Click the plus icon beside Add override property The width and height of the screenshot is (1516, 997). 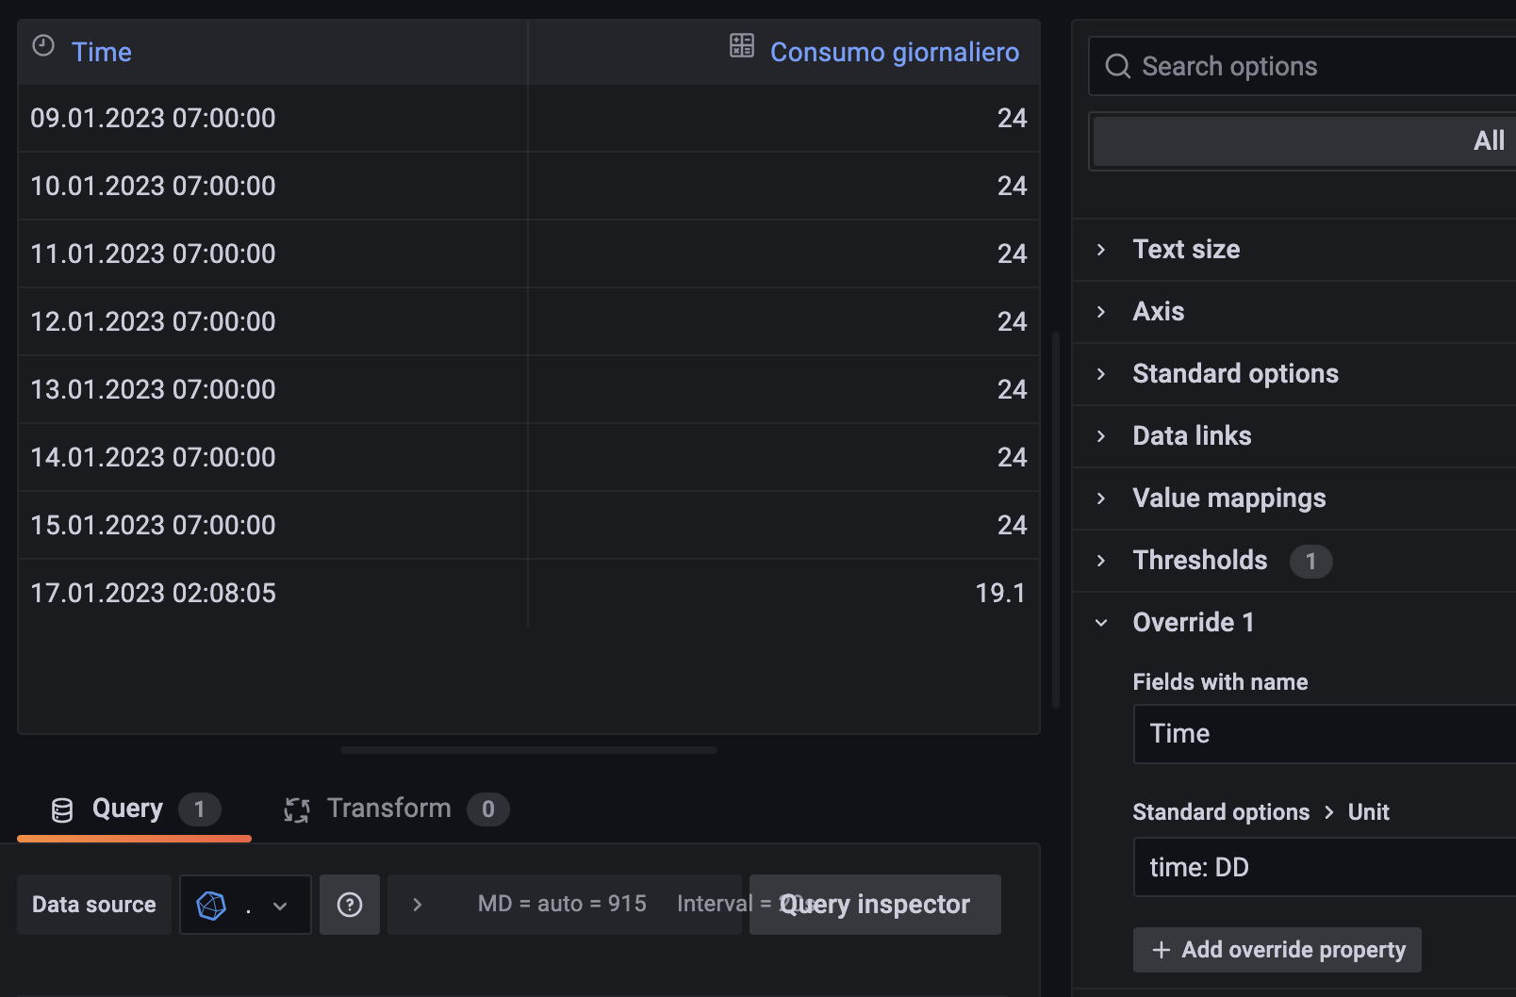[x=1162, y=950]
